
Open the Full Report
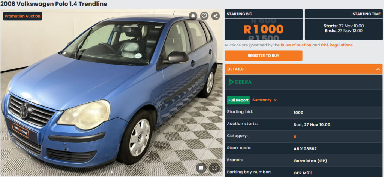[238, 100]
